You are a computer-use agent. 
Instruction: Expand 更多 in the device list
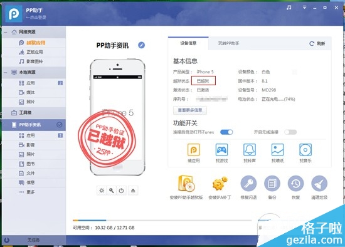coord(34,192)
